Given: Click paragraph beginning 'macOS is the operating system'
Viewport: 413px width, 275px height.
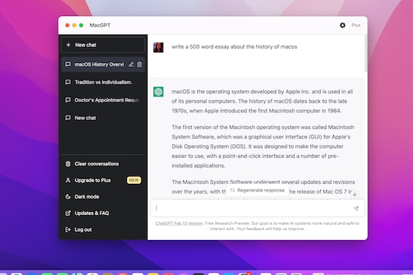Looking at the screenshot, I should 262,101.
